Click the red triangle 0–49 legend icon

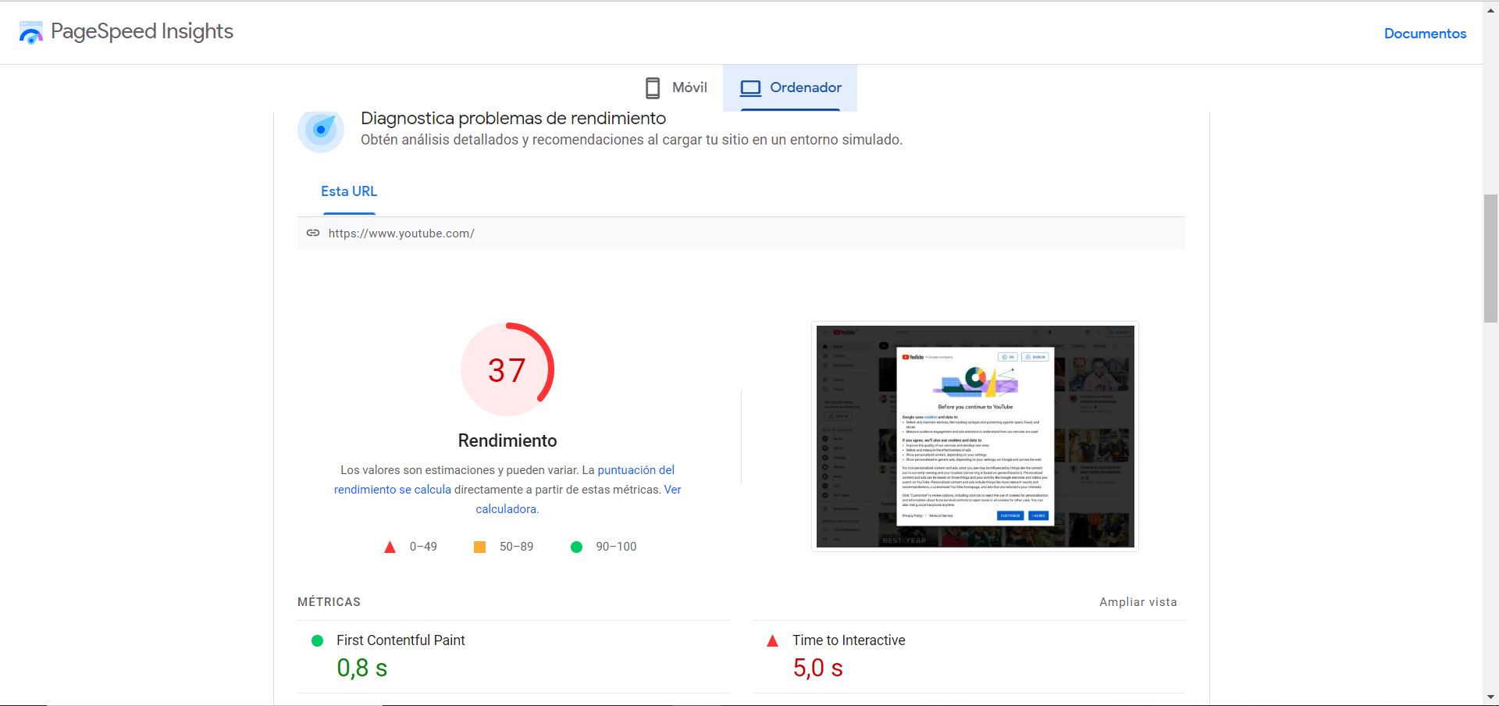pos(390,547)
